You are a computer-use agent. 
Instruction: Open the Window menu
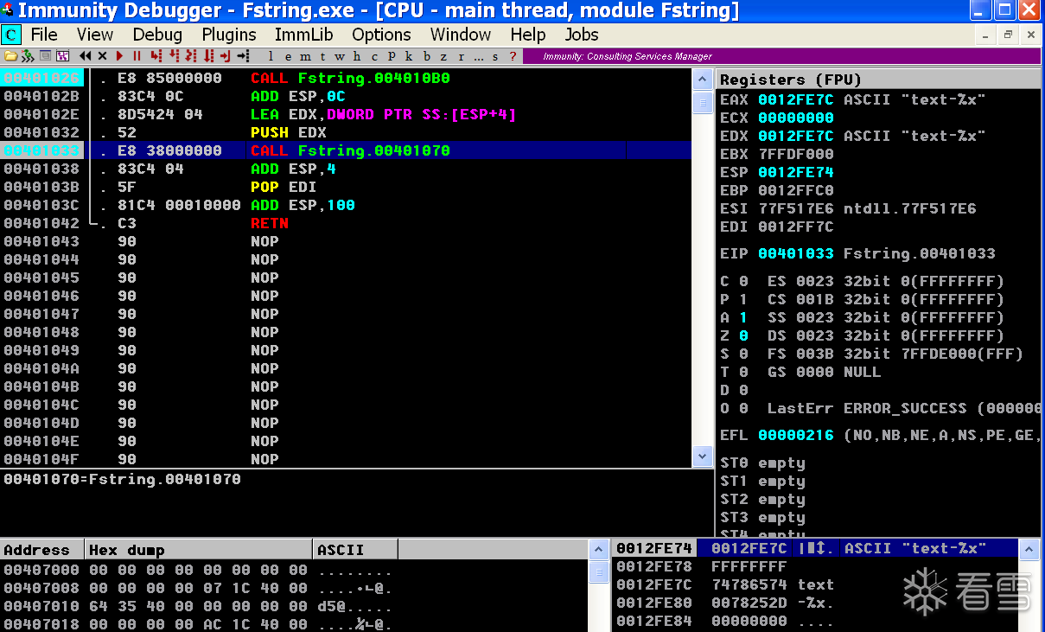click(x=461, y=35)
